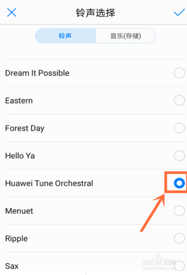Select the Forest Day radio button
The width and height of the screenshot is (187, 275).
coord(179,128)
